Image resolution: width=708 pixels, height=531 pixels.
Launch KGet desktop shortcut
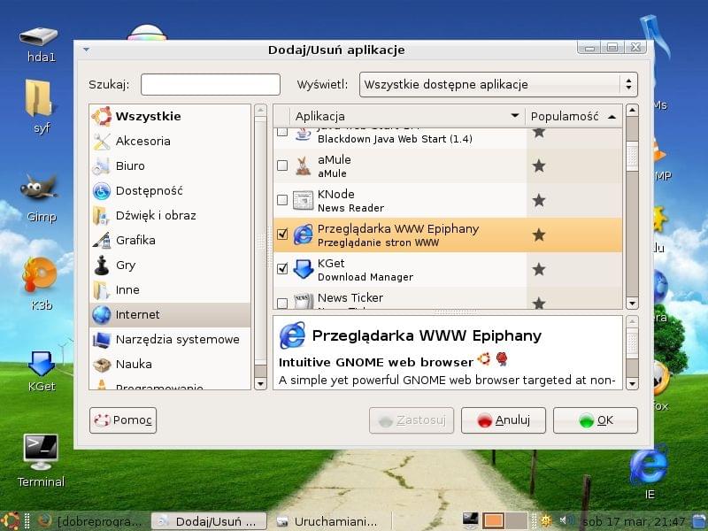pos(41,371)
